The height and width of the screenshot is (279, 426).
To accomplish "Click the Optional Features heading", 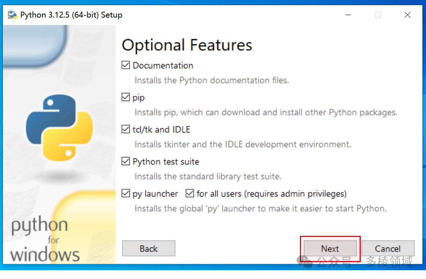I will click(187, 45).
